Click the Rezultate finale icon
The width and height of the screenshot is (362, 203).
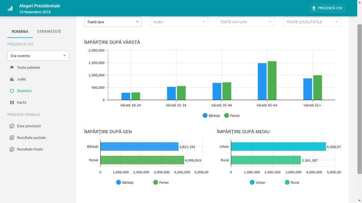(x=12, y=149)
